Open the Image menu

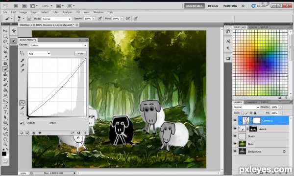pyautogui.click(x=23, y=12)
